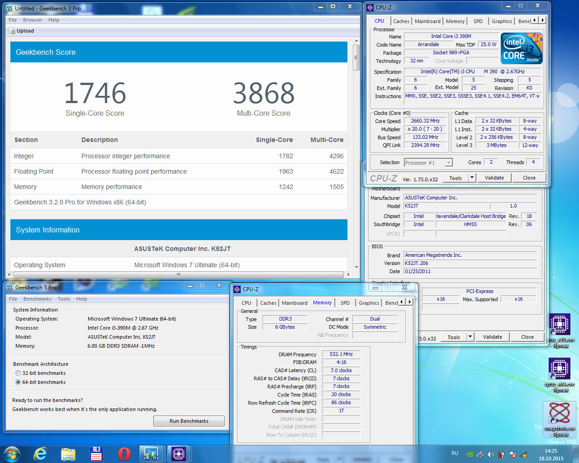579x463 pixels.
Task: Expand Tools dropdown arrow in CPU-Z Mainboard window
Action: click(x=470, y=337)
